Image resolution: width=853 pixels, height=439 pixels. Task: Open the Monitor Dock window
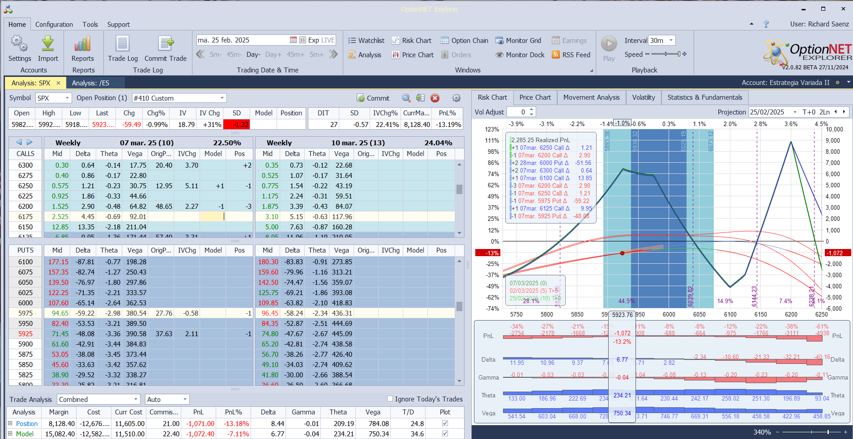[x=520, y=55]
